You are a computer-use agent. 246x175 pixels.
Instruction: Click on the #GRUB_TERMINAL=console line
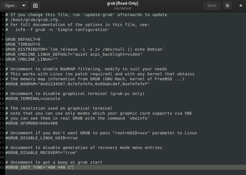33,99
